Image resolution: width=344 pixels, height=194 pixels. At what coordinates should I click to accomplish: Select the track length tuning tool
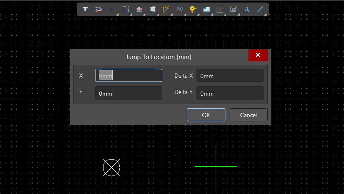(179, 9)
